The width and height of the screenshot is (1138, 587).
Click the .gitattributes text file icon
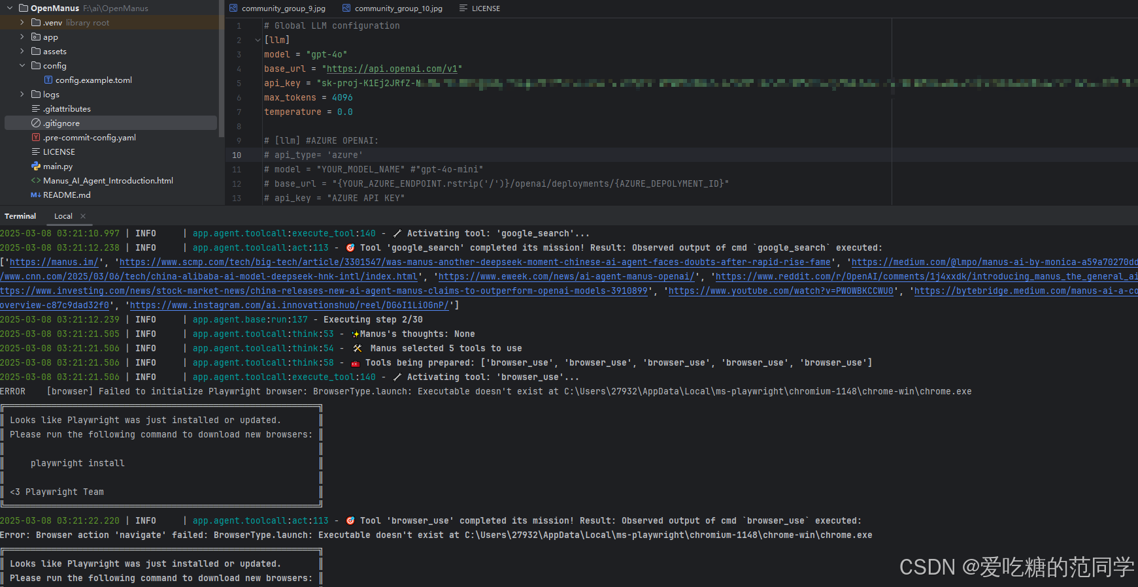tap(36, 109)
